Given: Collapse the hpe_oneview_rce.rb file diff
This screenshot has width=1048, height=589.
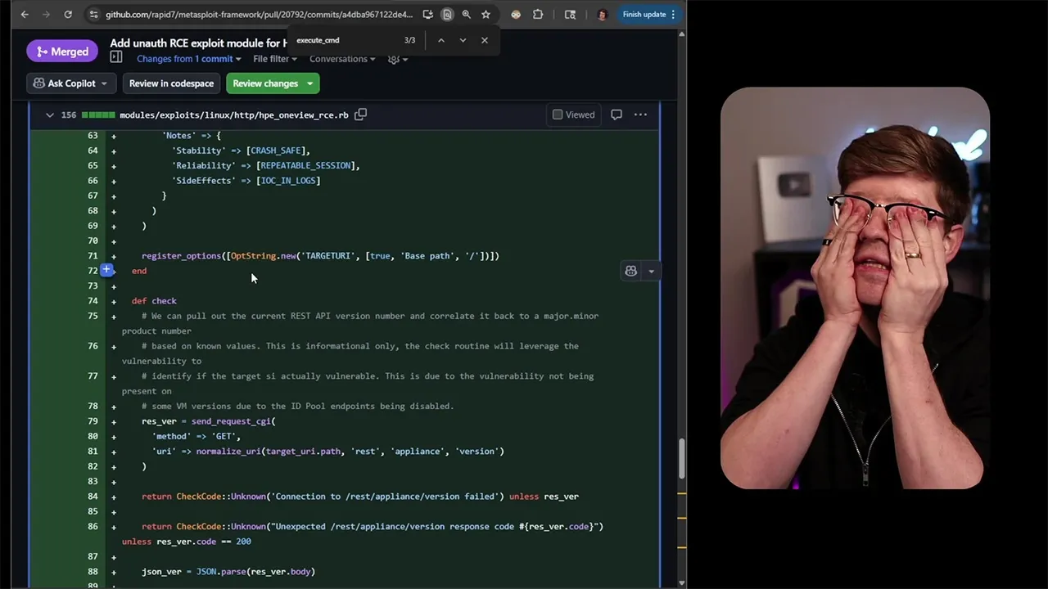Looking at the screenshot, I should (x=49, y=115).
